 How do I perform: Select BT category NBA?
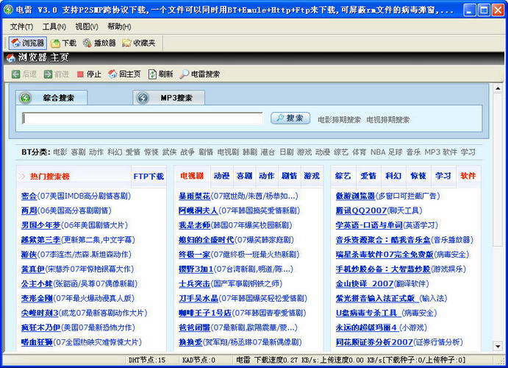click(x=378, y=152)
